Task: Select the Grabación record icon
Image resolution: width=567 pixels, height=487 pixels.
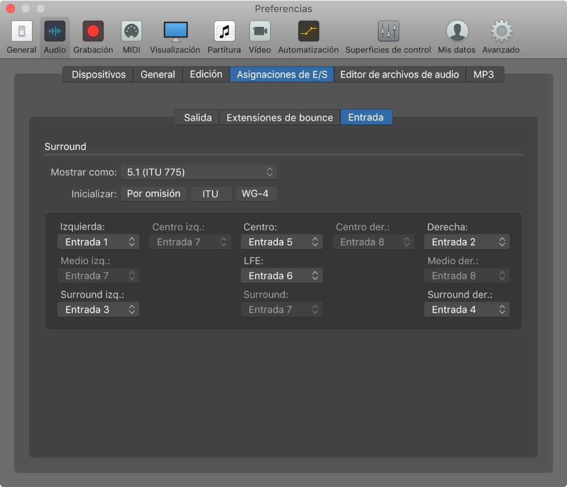Action: pyautogui.click(x=93, y=32)
